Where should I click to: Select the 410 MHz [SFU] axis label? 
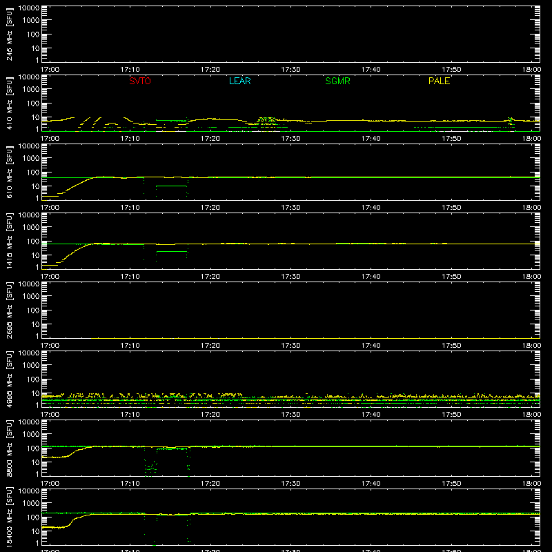(9, 103)
